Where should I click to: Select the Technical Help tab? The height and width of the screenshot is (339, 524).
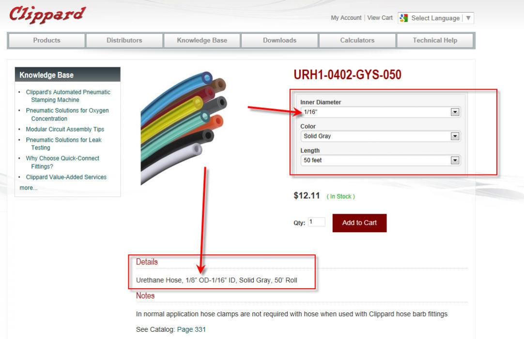pyautogui.click(x=435, y=40)
